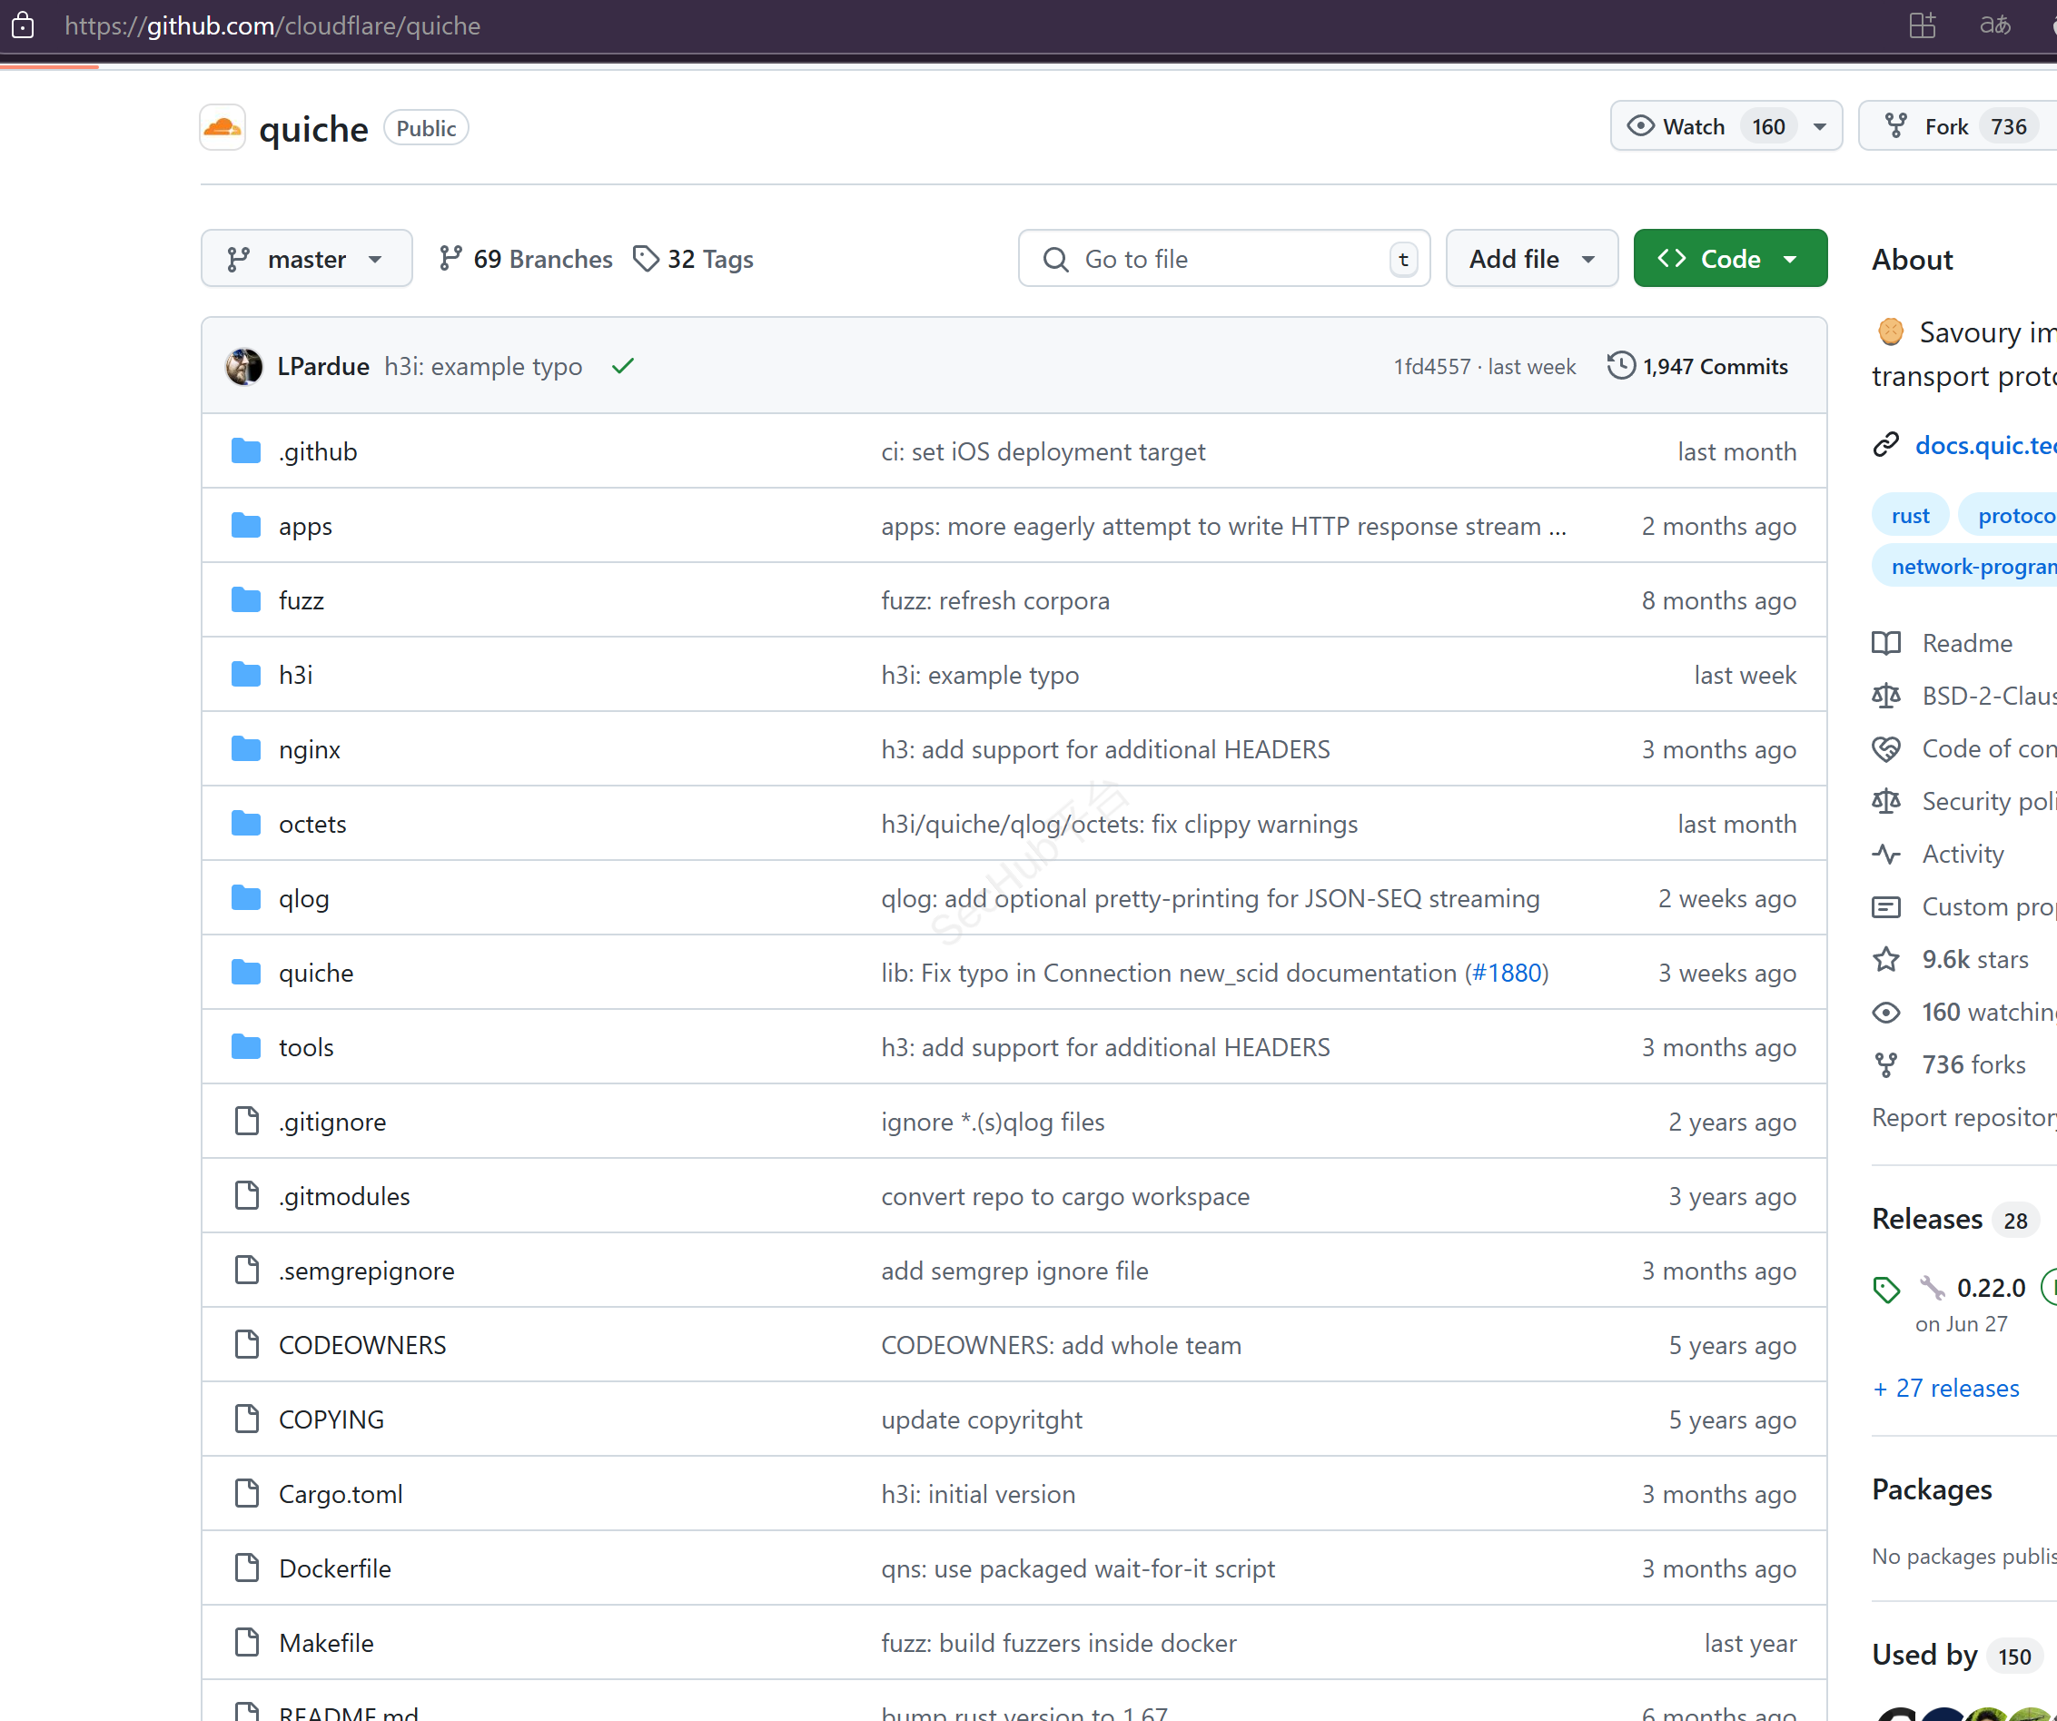Expand the Add file dropdown
Screen dimensions: 2057x1721
click(x=1531, y=259)
